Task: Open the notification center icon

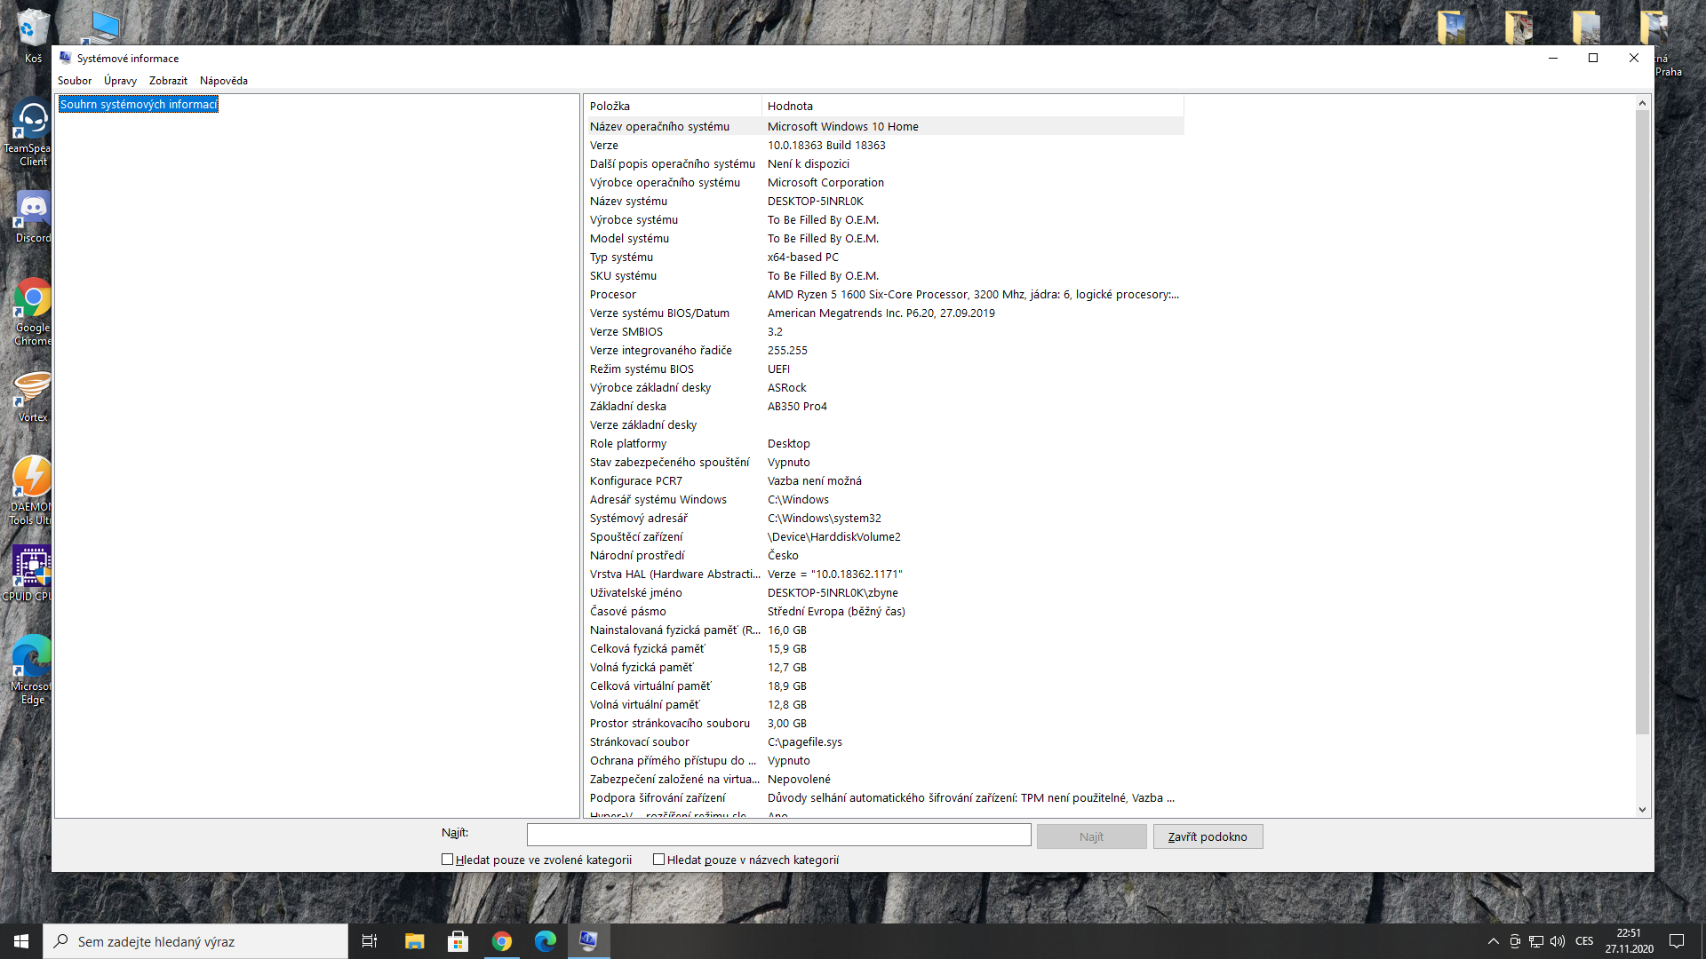Action: pos(1677,941)
